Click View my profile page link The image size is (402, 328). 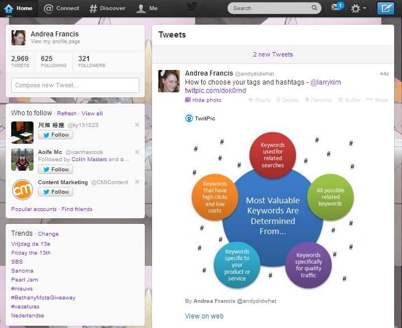click(x=55, y=41)
